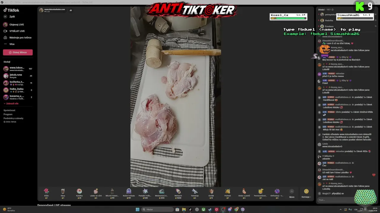Click the Doporučené LIVE streamy heading
The image size is (380, 213).
[54, 205]
